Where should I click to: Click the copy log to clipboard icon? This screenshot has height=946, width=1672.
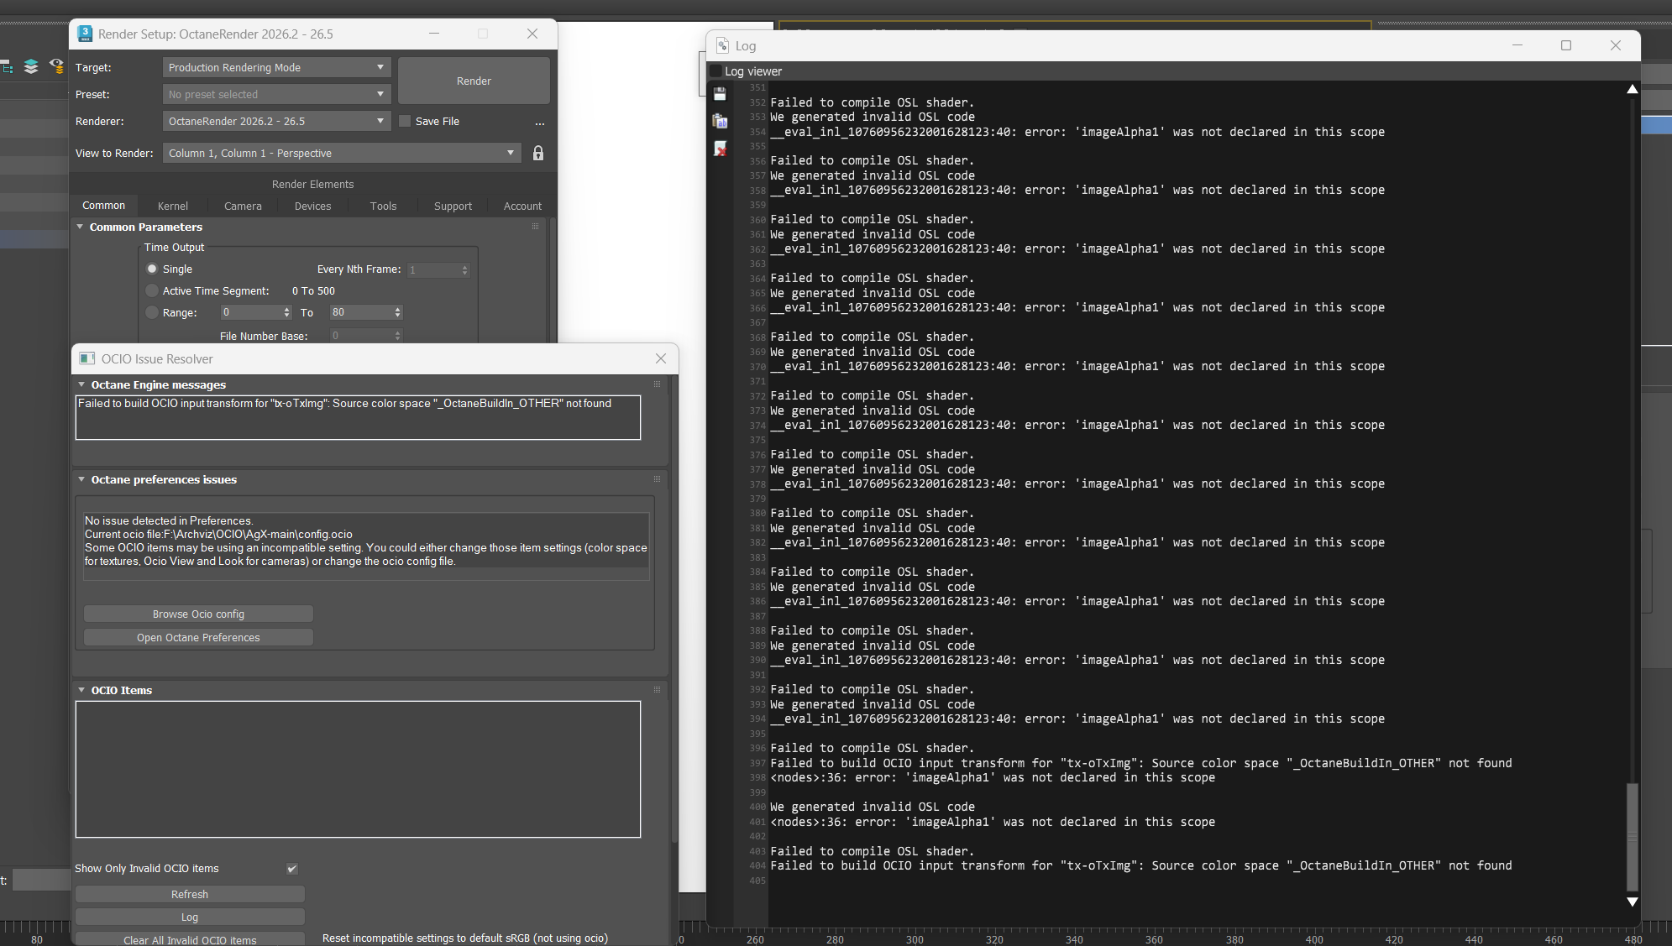pos(720,121)
